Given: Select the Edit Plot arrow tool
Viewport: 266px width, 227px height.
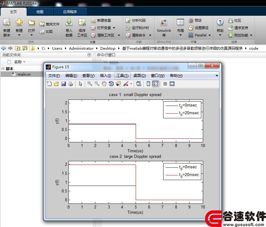Looking at the screenshot, I should click(x=81, y=84).
